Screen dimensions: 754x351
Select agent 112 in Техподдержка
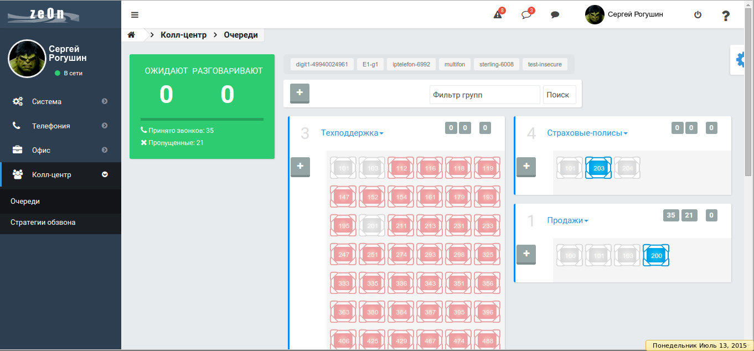pos(401,168)
